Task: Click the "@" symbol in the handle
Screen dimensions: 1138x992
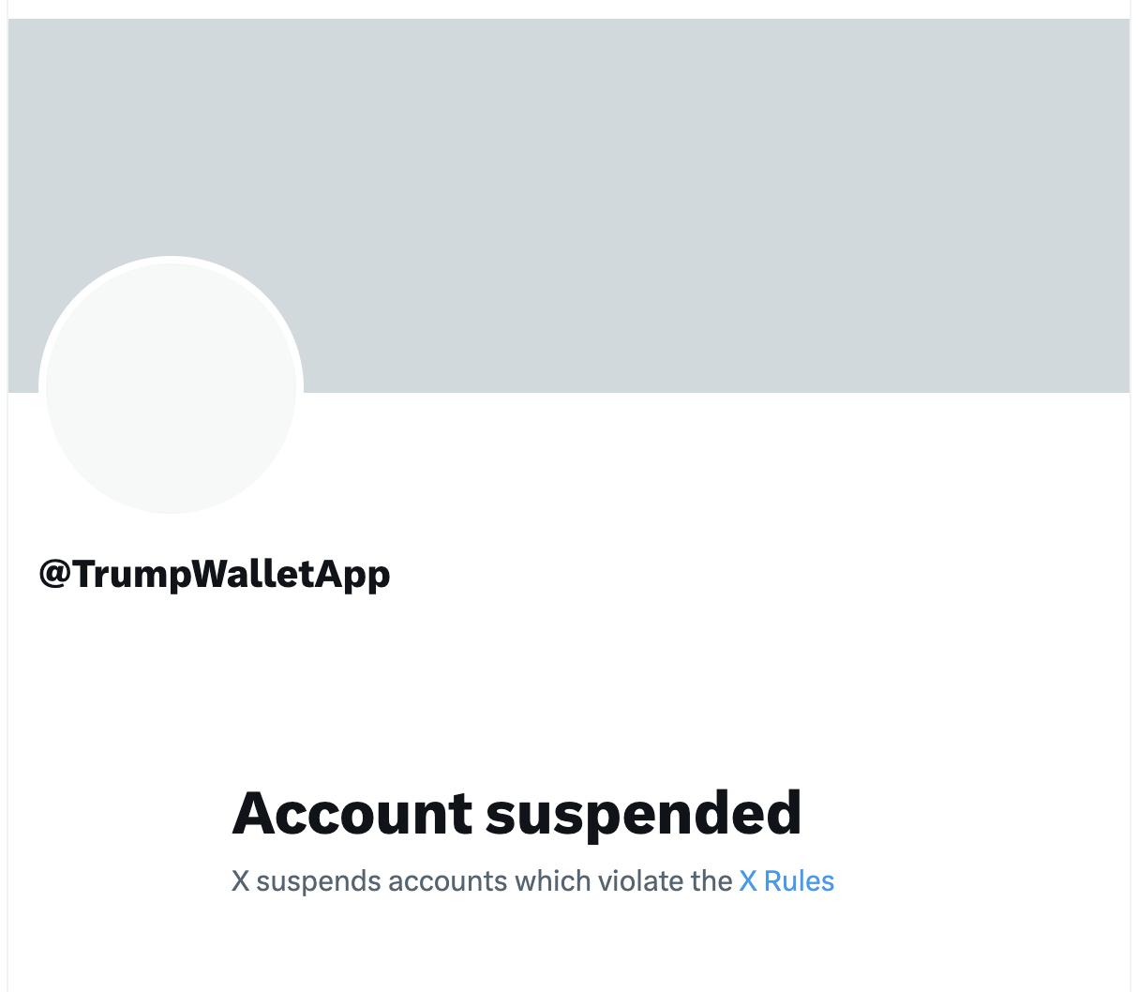Action: (54, 574)
